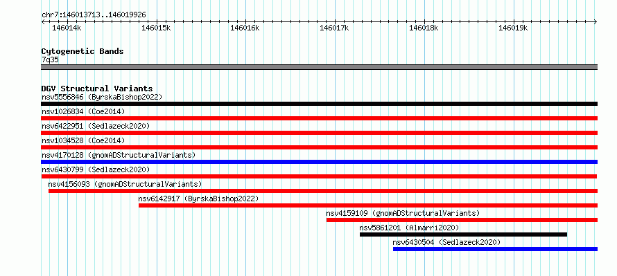Image resolution: width=617 pixels, height=276 pixels.
Task: Click the chr7:146013713..146019926 coordinate label
Action: click(94, 15)
